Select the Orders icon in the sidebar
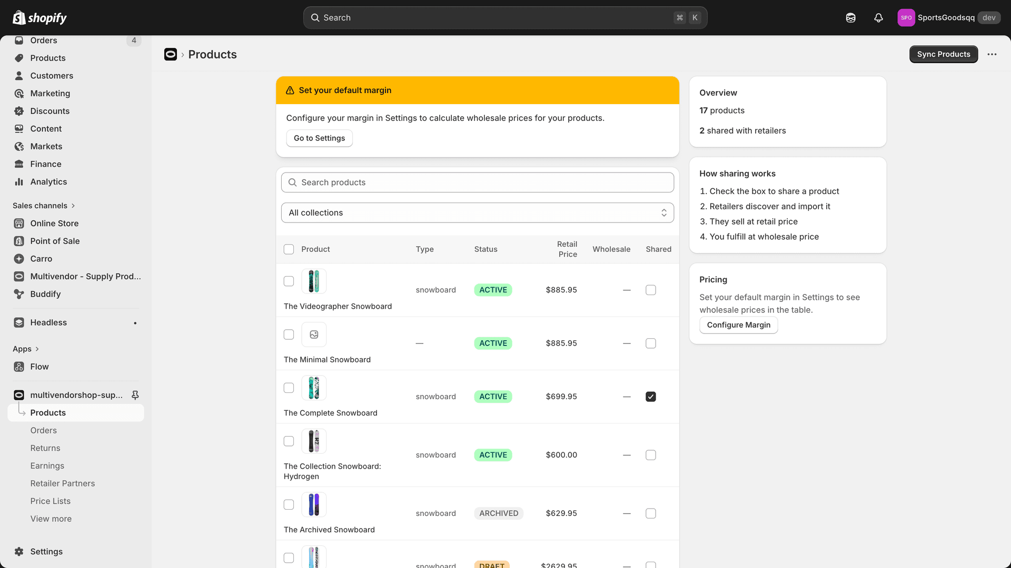The width and height of the screenshot is (1011, 568). [x=19, y=40]
